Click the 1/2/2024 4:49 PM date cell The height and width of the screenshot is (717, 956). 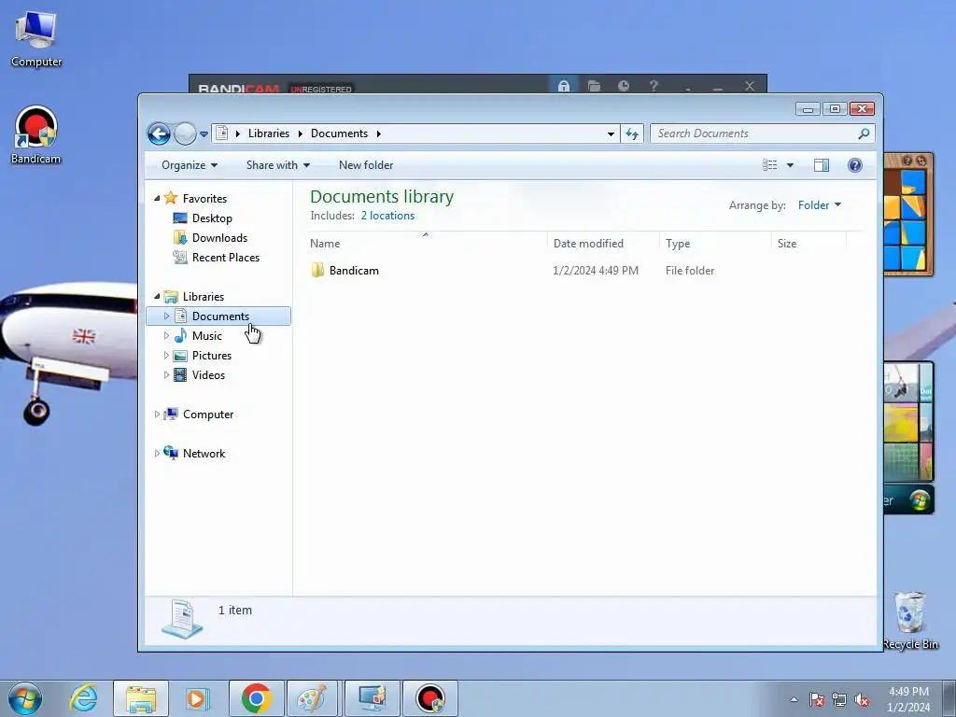(596, 271)
